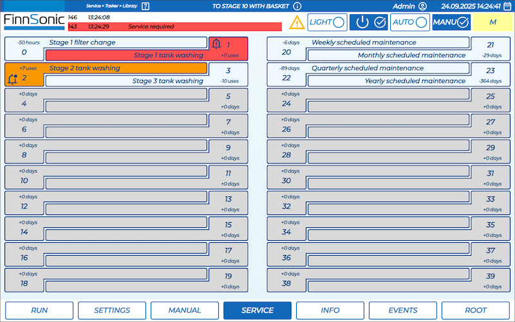515x322 pixels.
Task: Open the Admin user profile icon
Action: coord(422,6)
